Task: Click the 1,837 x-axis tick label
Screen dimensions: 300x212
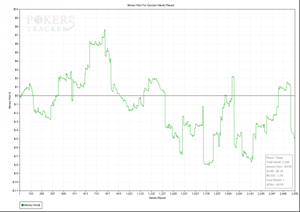Action: point(217,194)
